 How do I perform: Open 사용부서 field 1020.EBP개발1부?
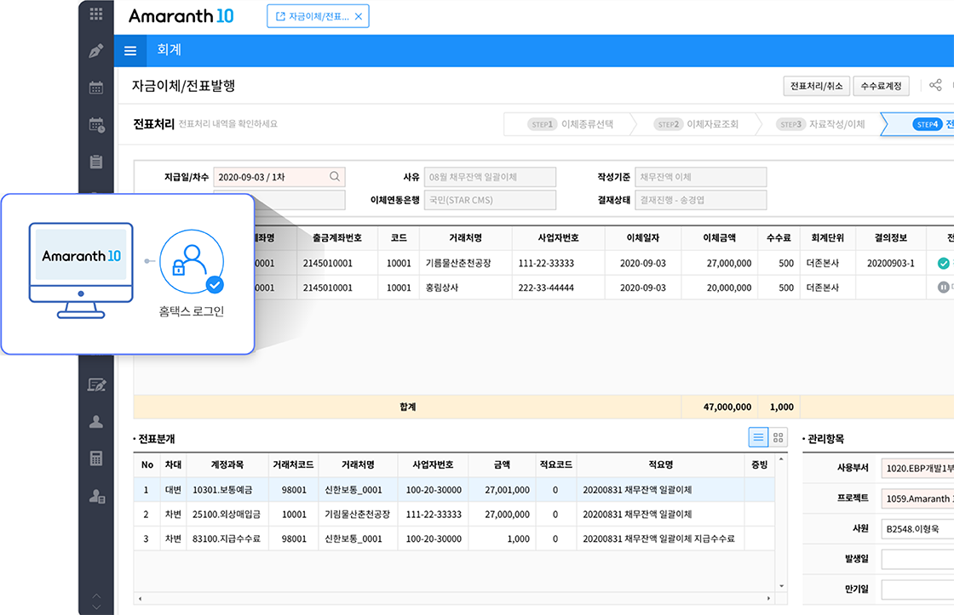917,468
